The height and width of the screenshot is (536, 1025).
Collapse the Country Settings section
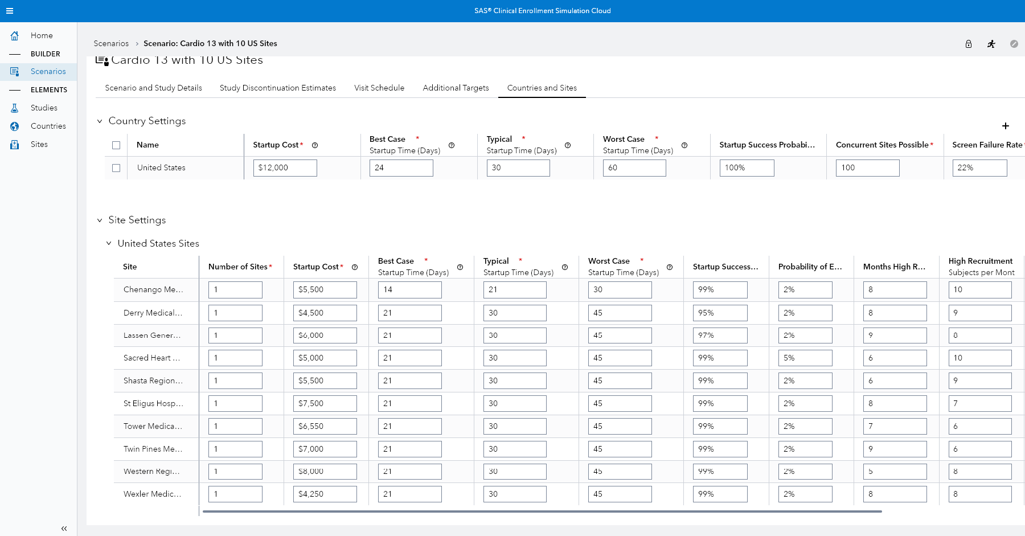pyautogui.click(x=100, y=121)
